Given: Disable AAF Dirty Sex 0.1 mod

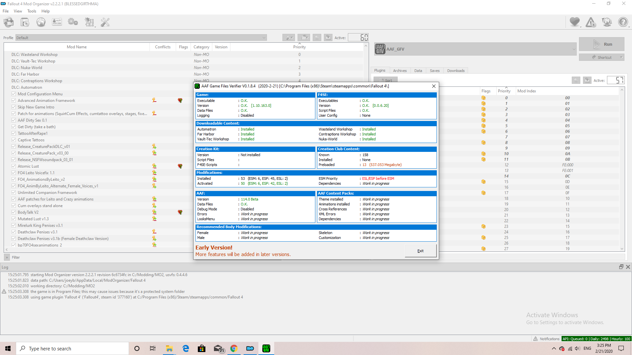Looking at the screenshot, I should coord(14,120).
